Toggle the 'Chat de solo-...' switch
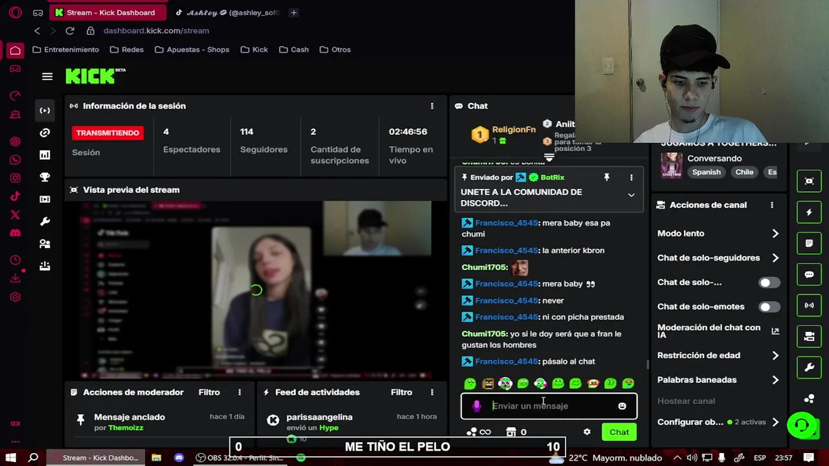This screenshot has width=829, height=466. coord(769,282)
